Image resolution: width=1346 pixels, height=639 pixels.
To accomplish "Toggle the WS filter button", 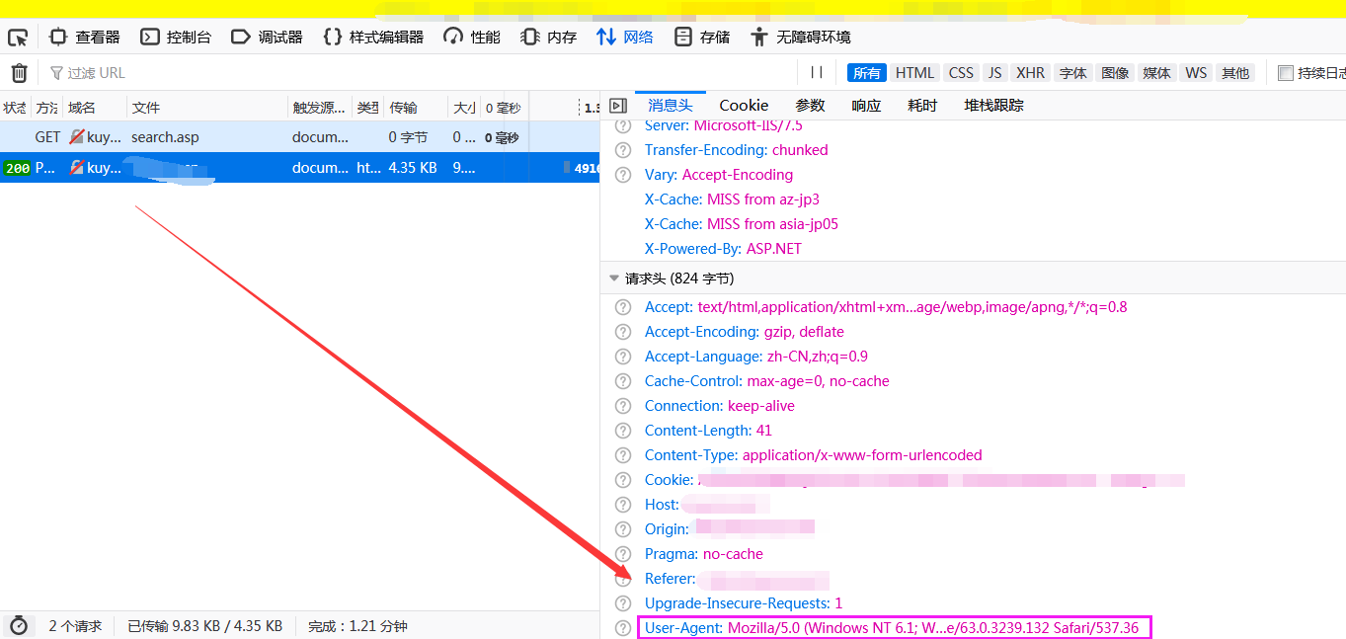I will 1196,73.
